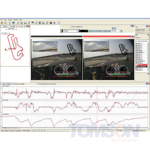Click the rewind video button
The height and width of the screenshot is (150, 150).
point(92,31)
